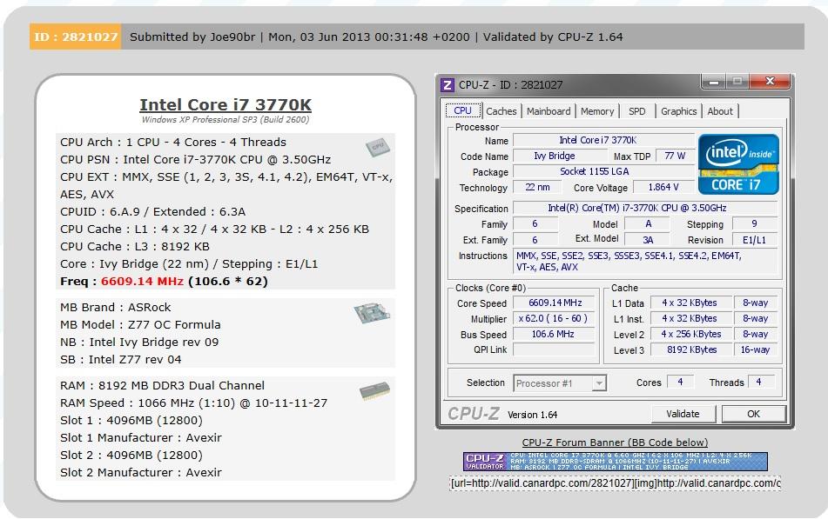Select the Memory tab
828x519 pixels.
[x=597, y=111]
